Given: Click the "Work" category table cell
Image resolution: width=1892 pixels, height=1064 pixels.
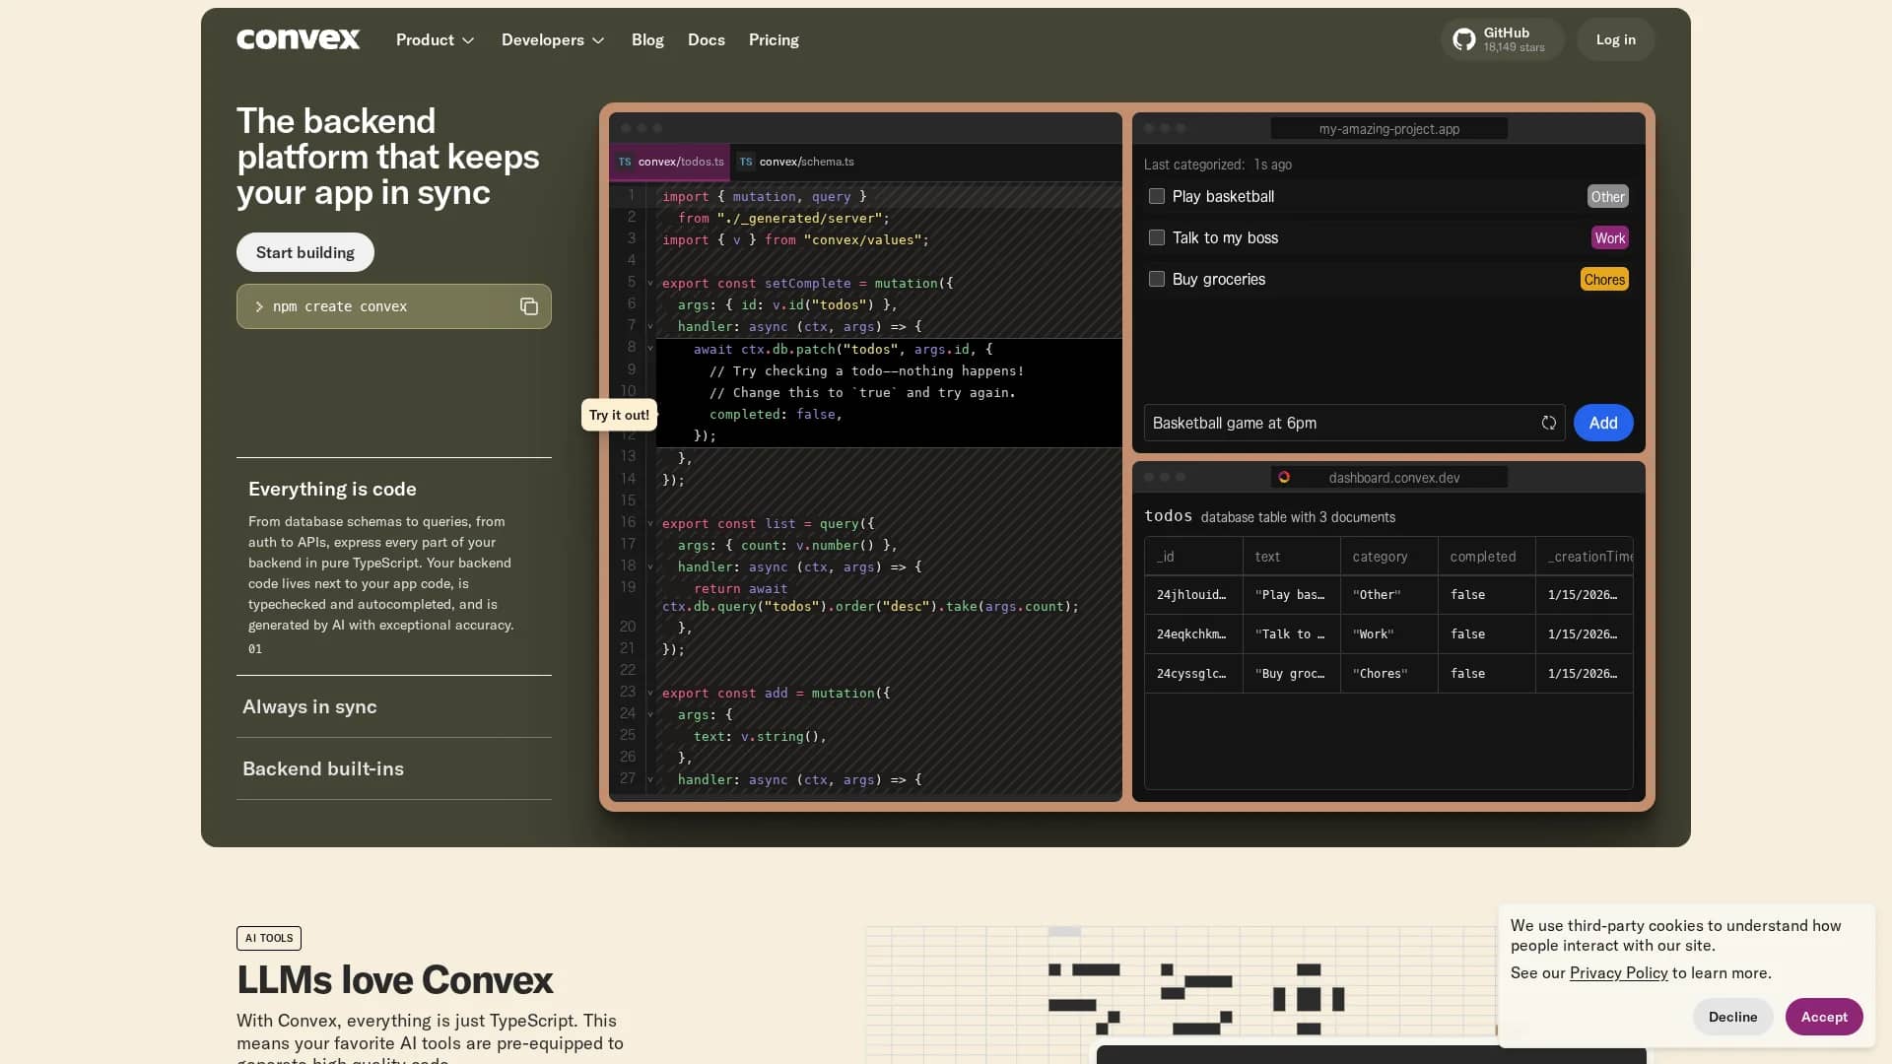Looking at the screenshot, I should tap(1389, 634).
